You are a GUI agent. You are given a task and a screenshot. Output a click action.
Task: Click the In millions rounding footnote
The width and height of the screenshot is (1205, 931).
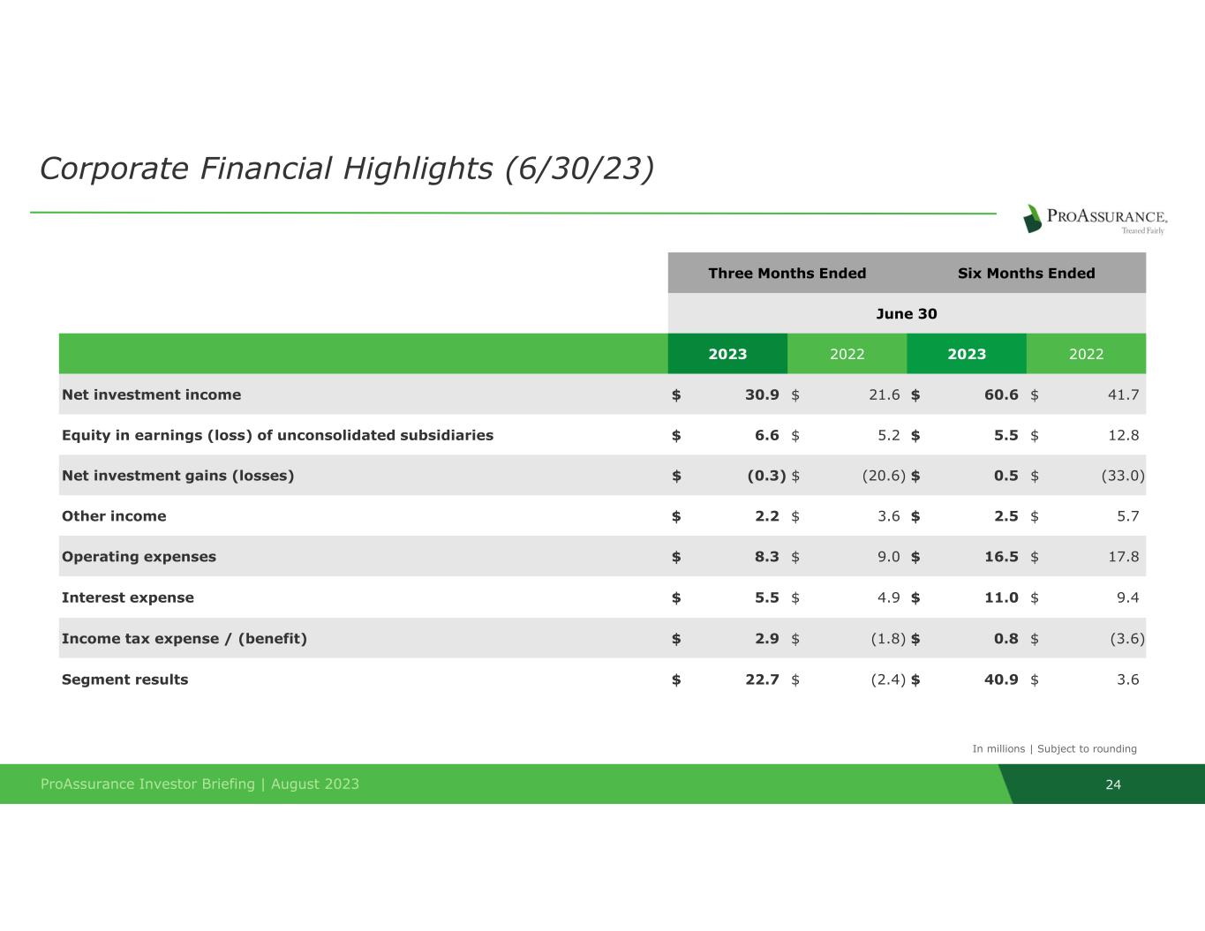(x=1054, y=748)
